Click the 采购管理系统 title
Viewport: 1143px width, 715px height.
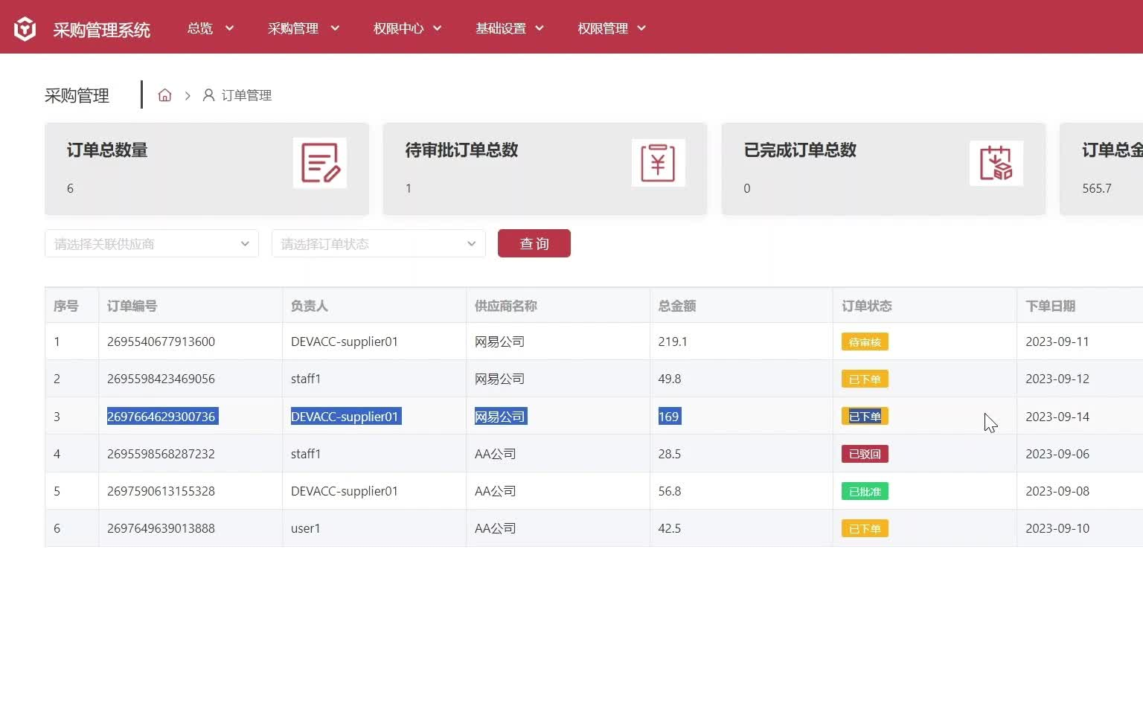coord(102,30)
